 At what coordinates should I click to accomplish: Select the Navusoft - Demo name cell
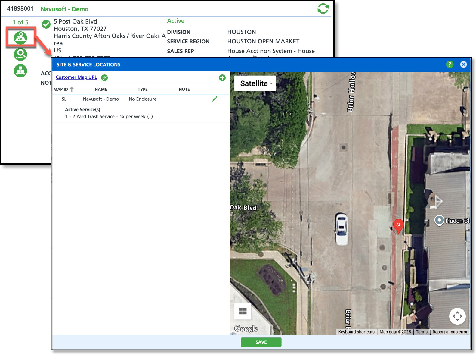(x=101, y=99)
